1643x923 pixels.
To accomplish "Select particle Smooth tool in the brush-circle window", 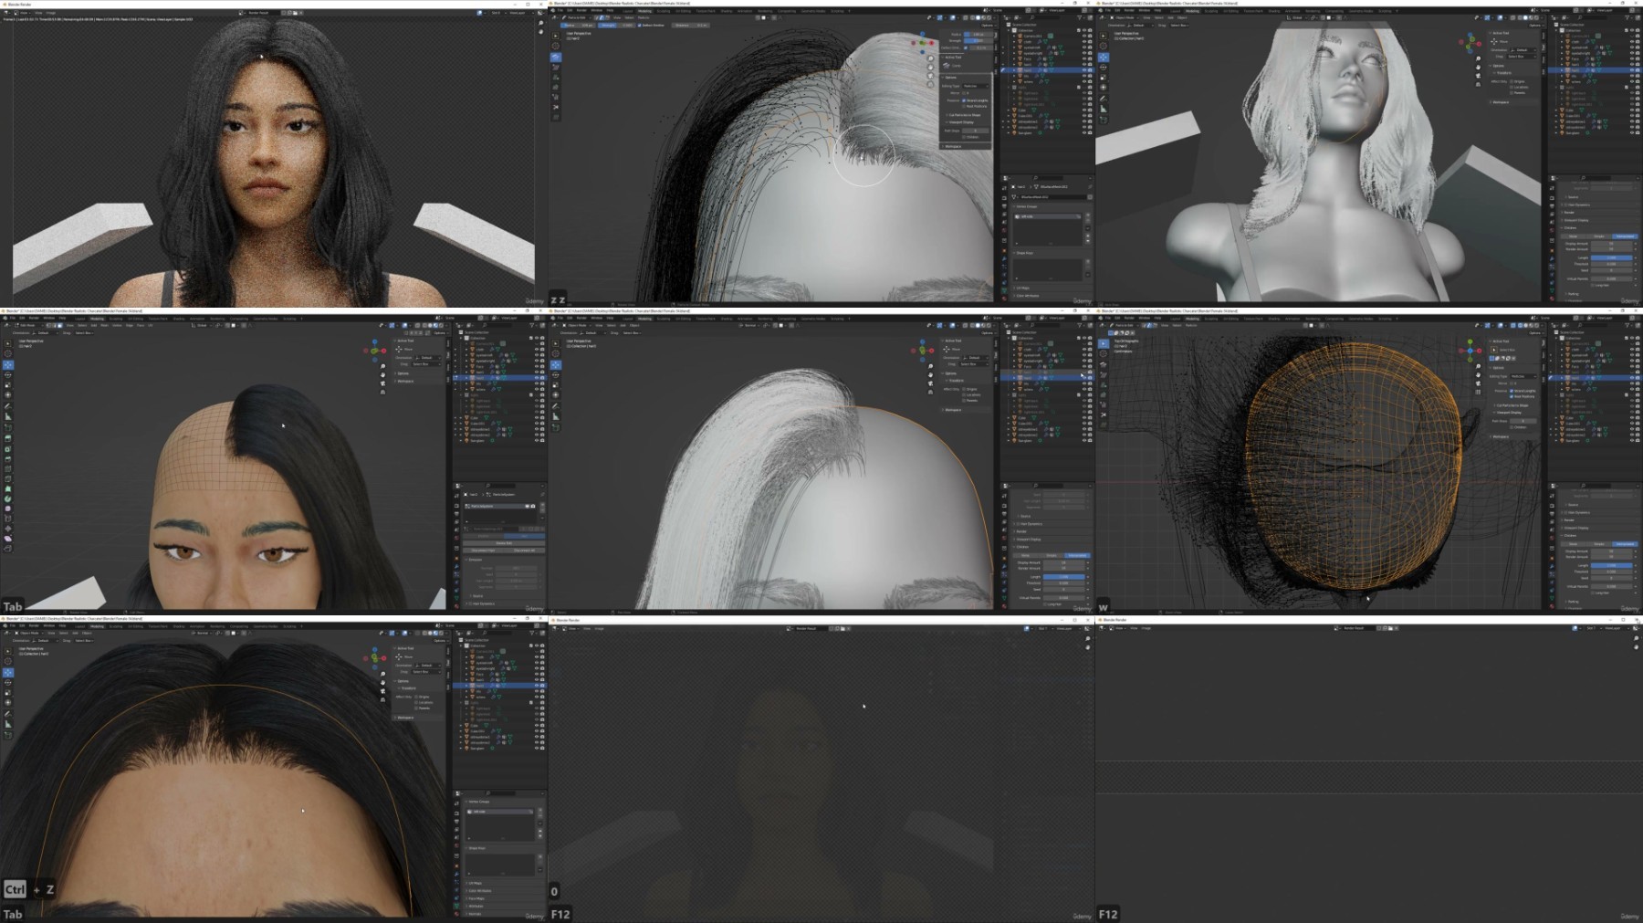I will pyautogui.click(x=556, y=67).
